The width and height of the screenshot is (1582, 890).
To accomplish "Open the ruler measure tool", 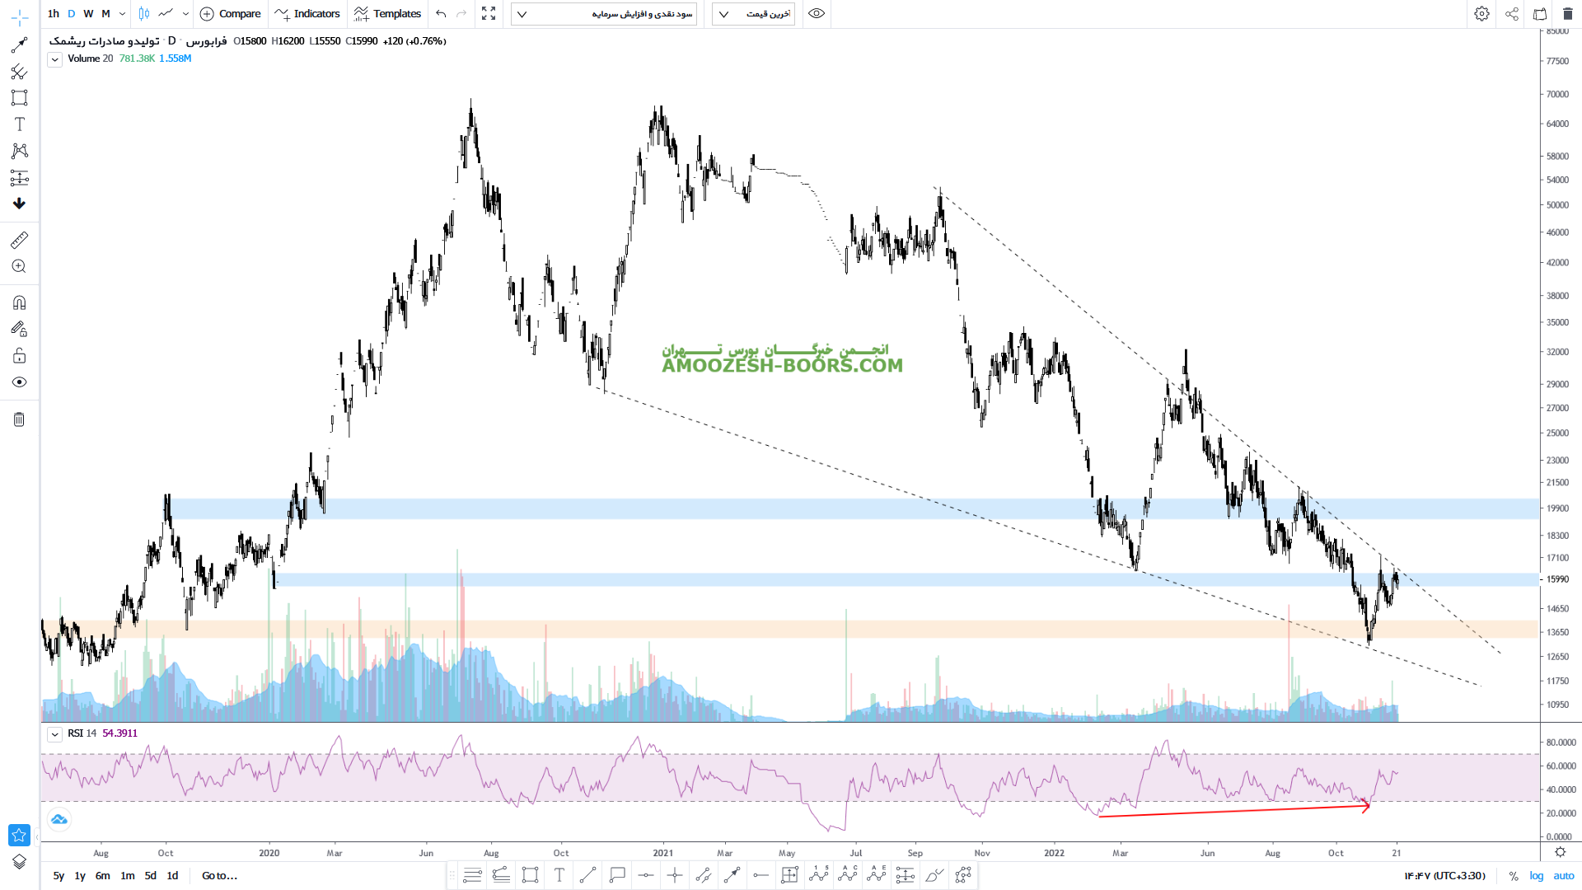I will 19,240.
